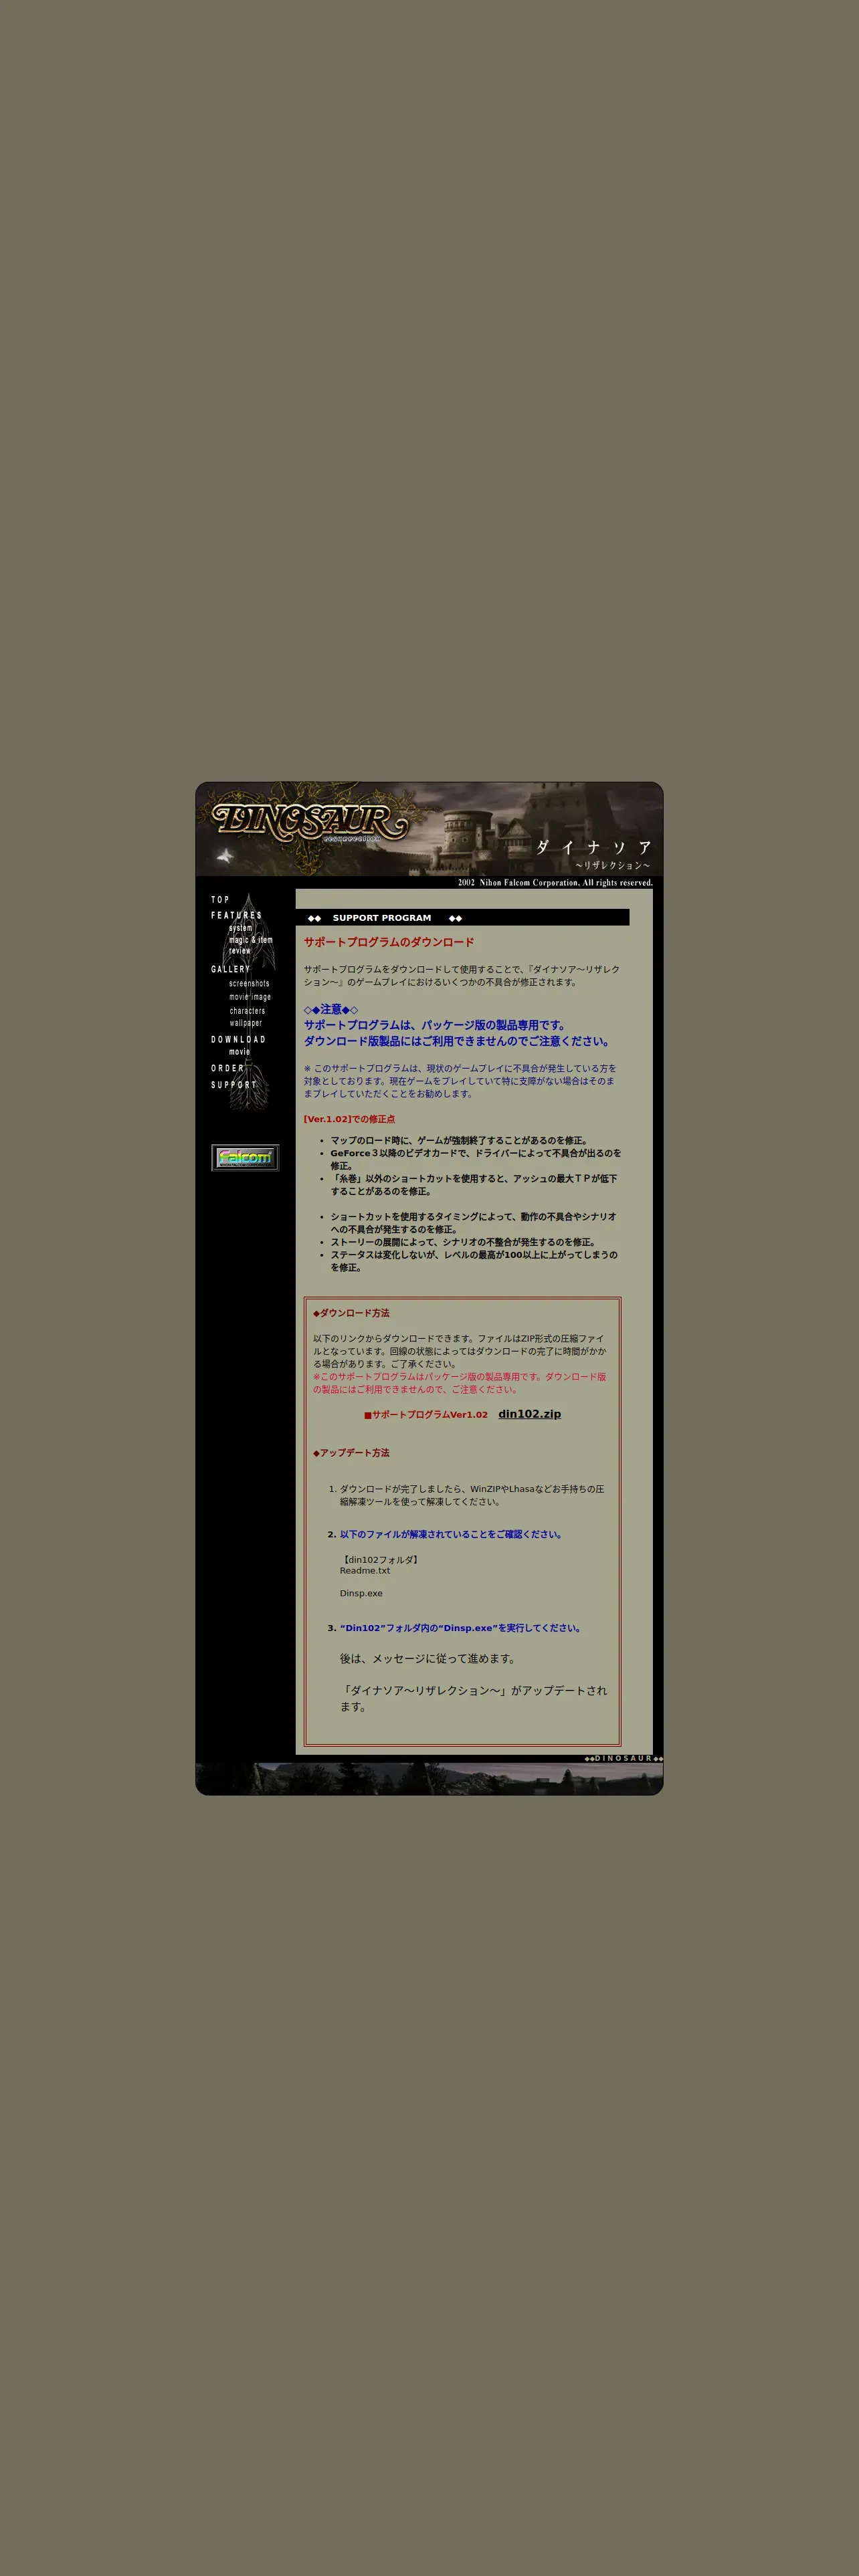The height and width of the screenshot is (2576, 859).
Task: Open the review page link
Action: coord(240,951)
